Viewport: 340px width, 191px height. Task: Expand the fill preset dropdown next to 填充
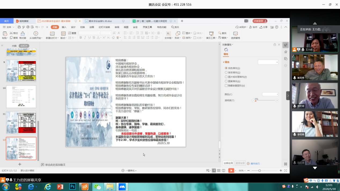[268, 62]
